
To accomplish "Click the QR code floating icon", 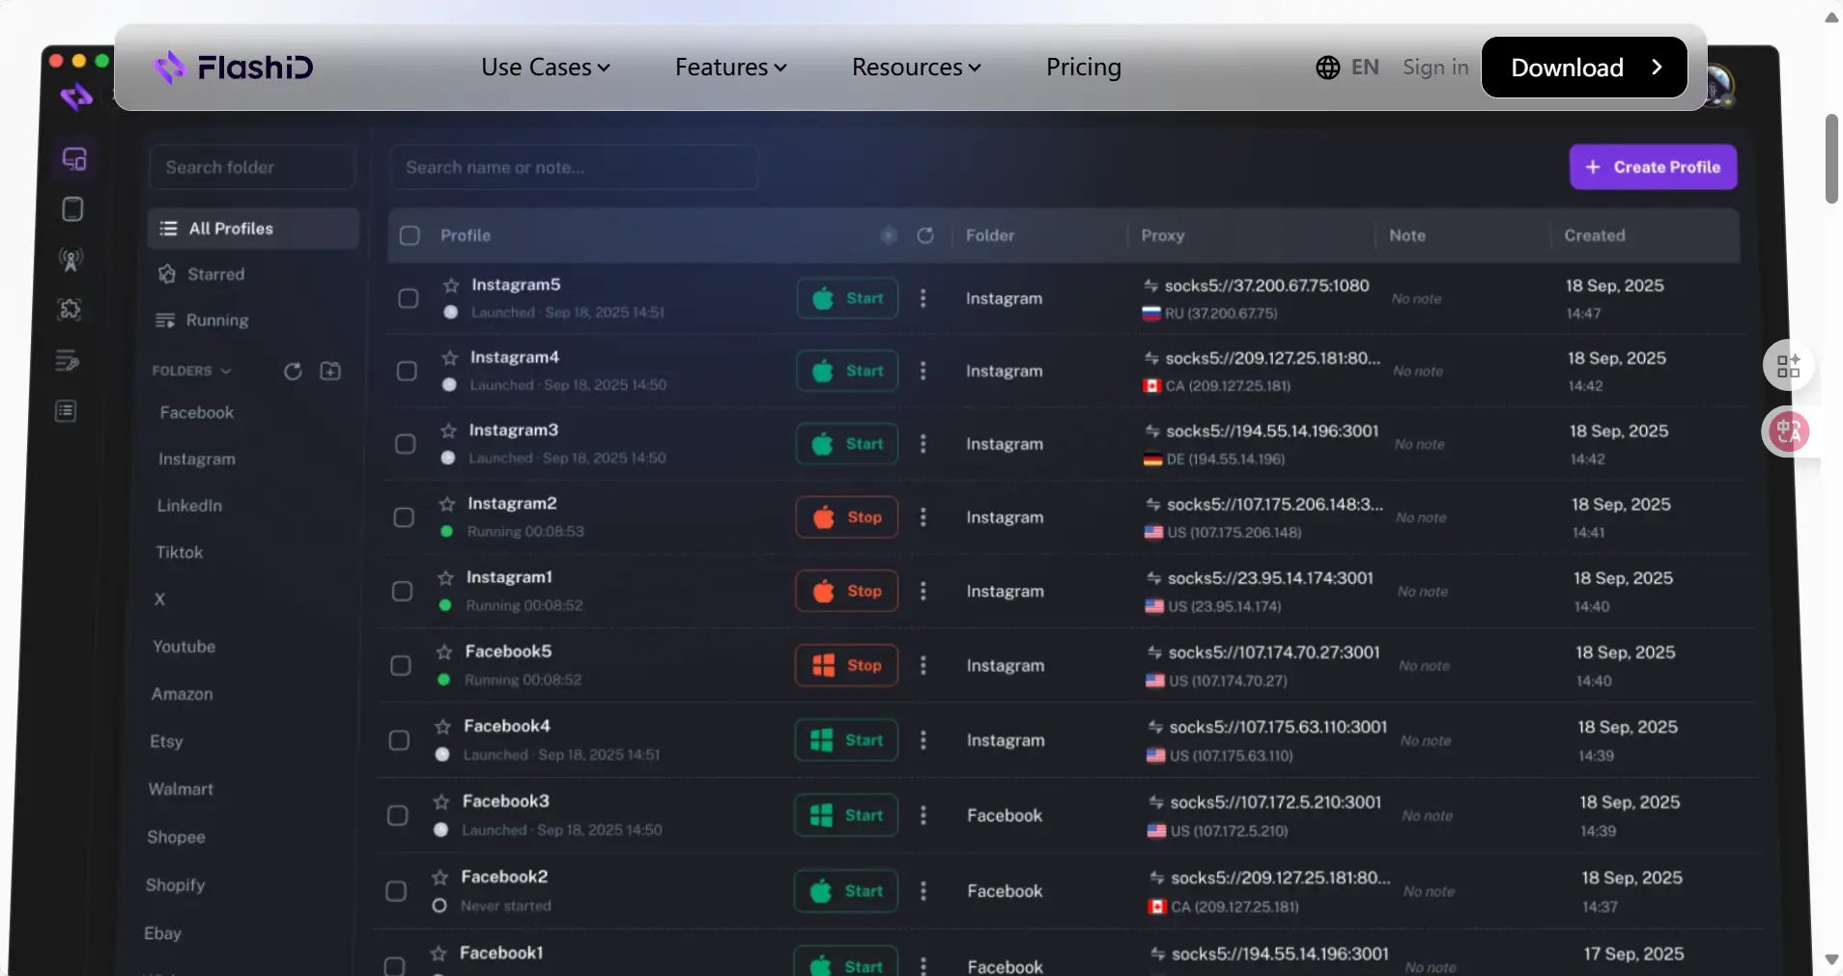I will click(1789, 366).
